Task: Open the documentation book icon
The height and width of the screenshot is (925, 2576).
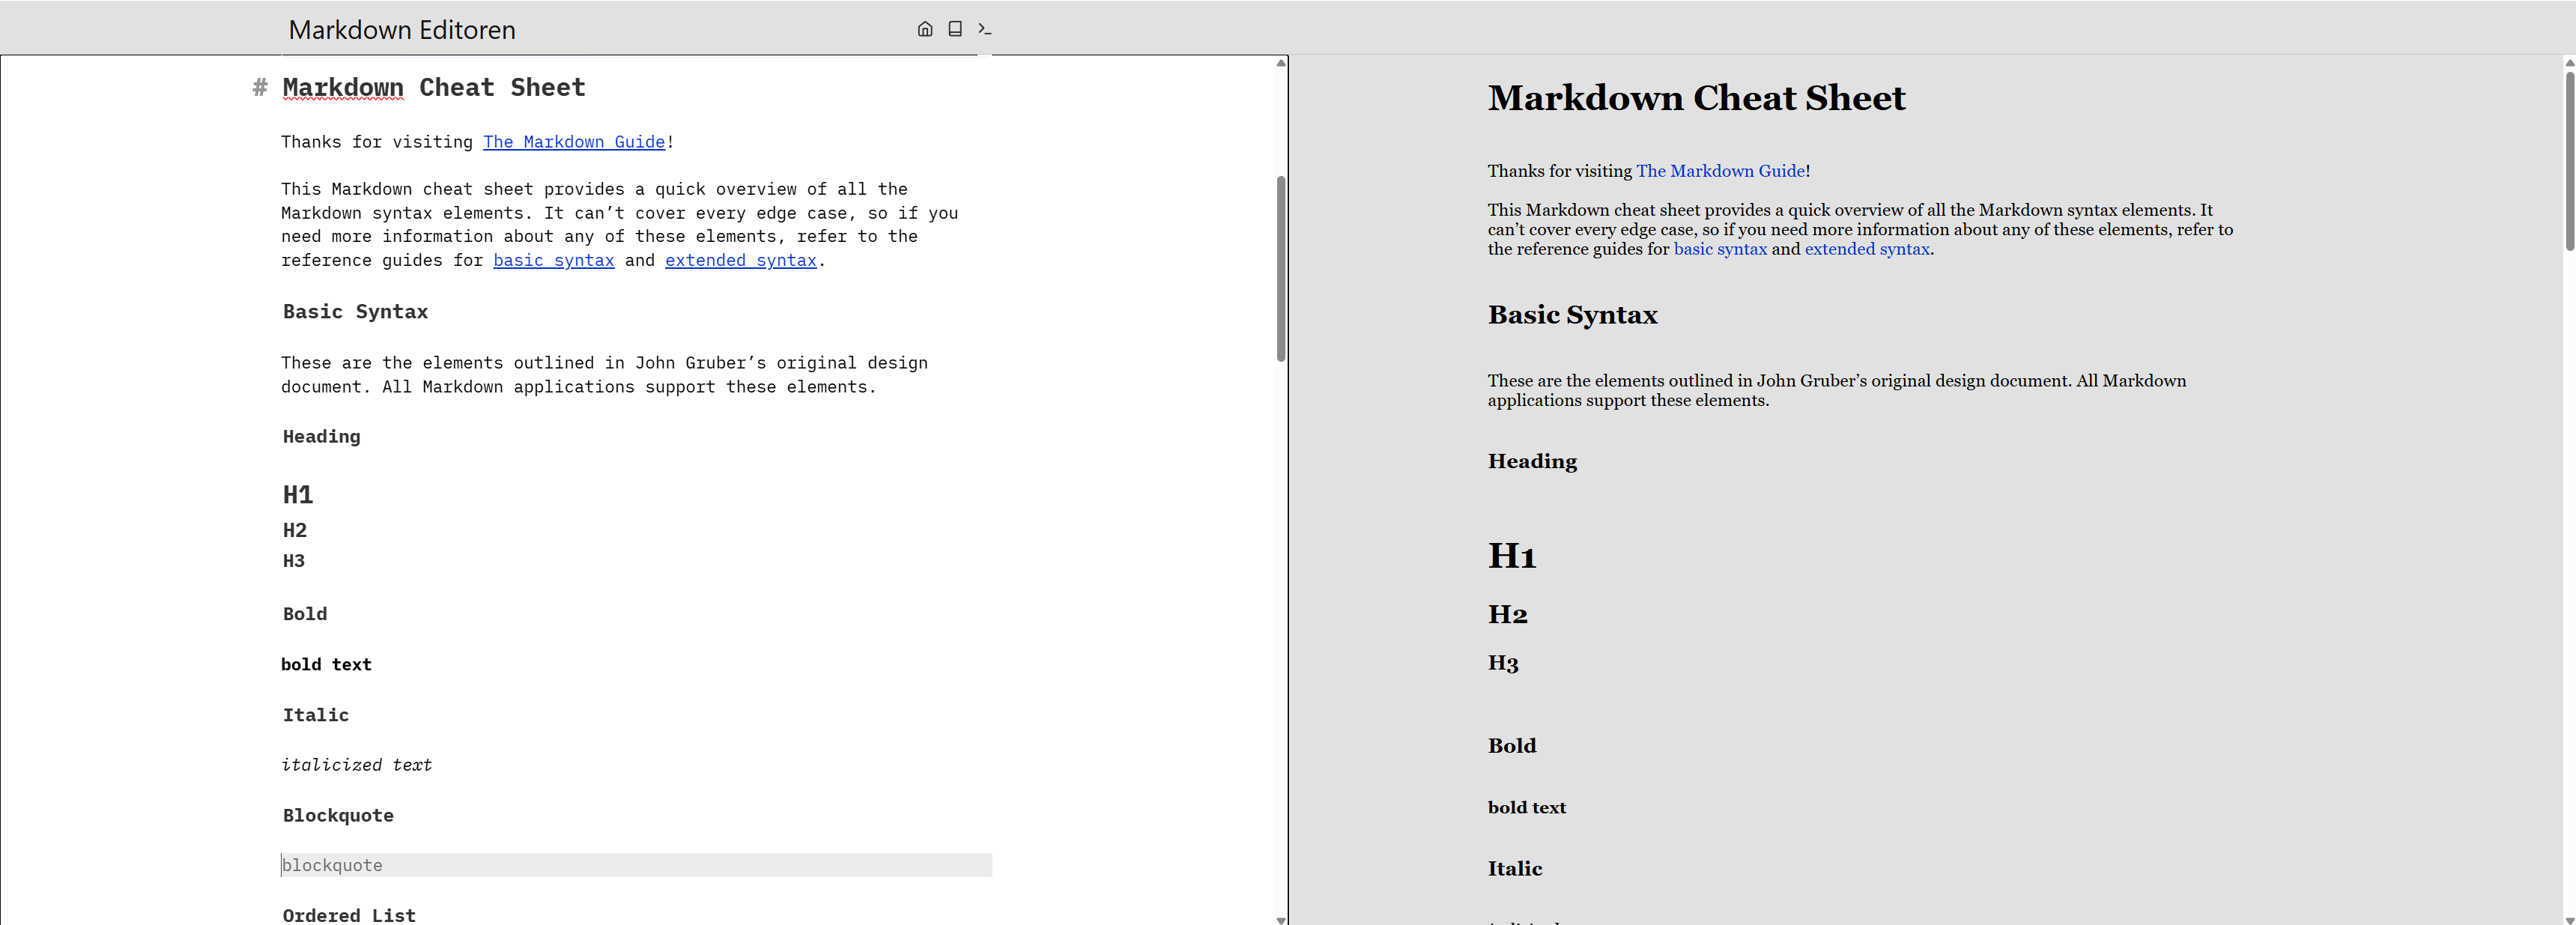Action: click(x=954, y=29)
